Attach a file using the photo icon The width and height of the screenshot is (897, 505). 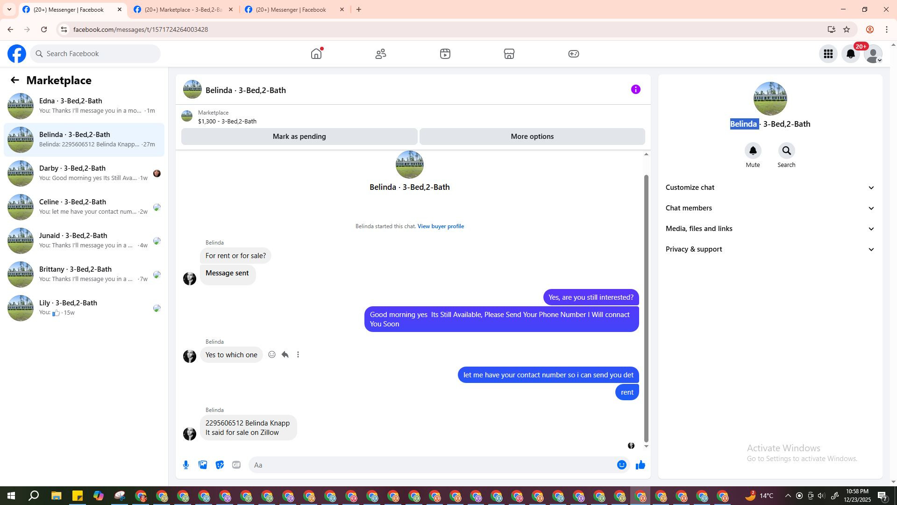[203, 465]
